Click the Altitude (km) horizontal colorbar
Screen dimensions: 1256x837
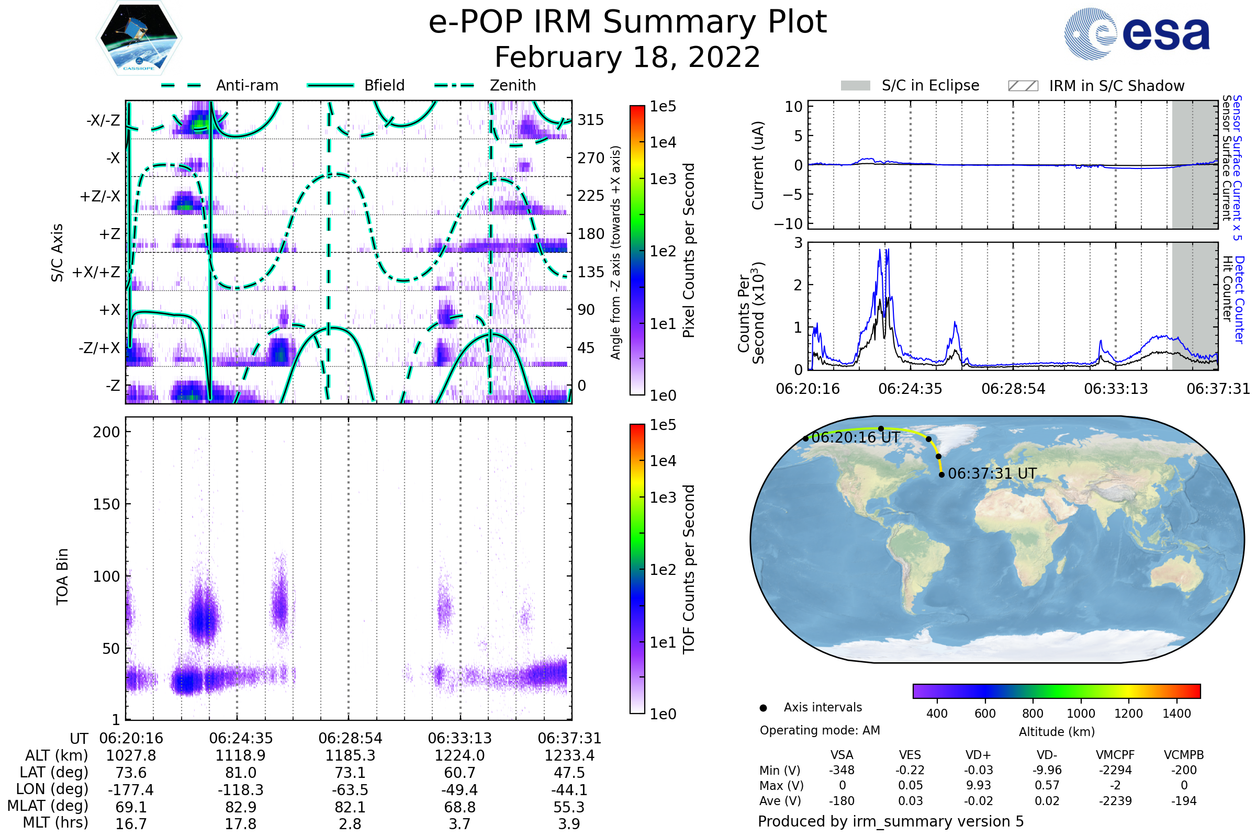[1056, 691]
